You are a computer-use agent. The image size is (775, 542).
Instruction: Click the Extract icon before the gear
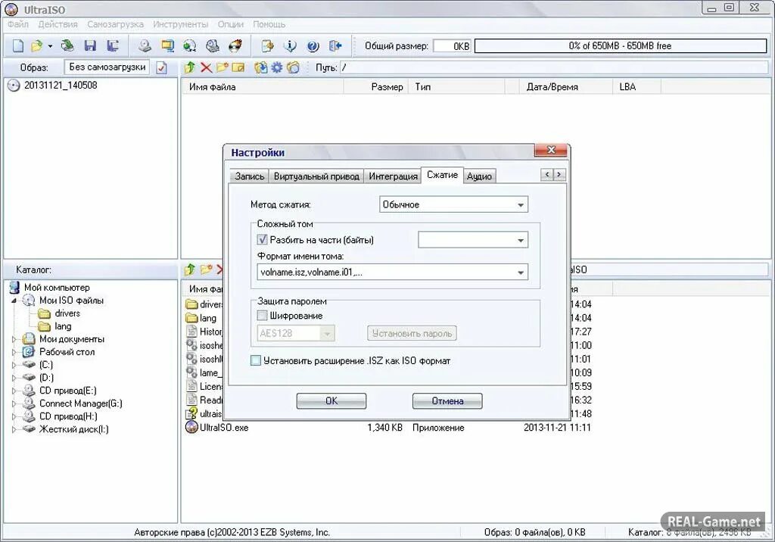260,67
